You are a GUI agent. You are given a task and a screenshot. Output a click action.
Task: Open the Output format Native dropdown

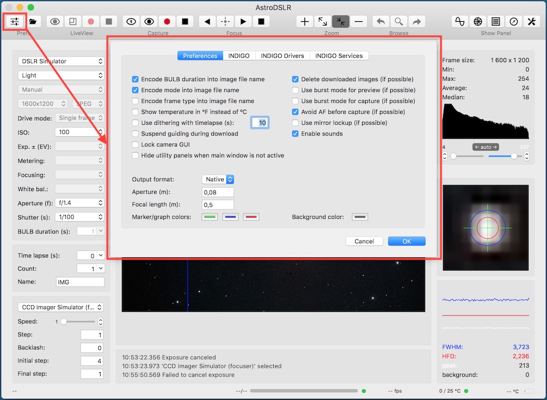pyautogui.click(x=218, y=179)
